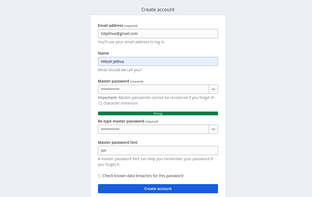Click the green Strong password strength bar
312x197 pixels.
tap(158, 113)
